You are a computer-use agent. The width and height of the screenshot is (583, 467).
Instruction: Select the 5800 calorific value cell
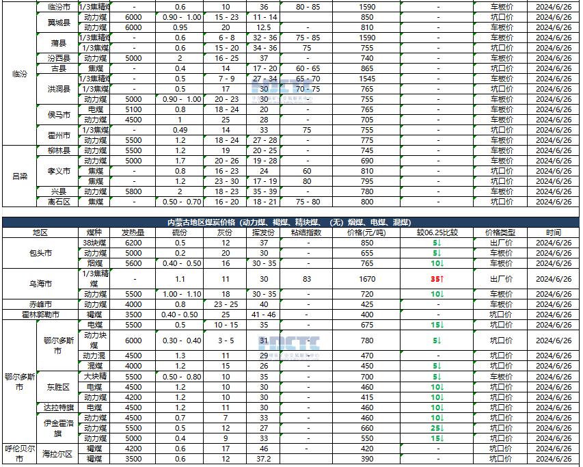click(133, 191)
